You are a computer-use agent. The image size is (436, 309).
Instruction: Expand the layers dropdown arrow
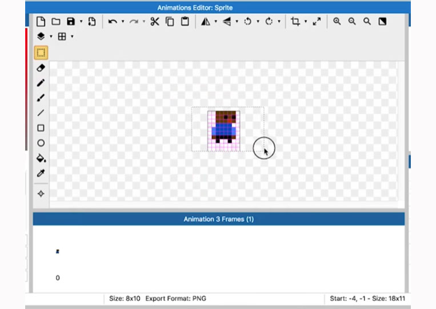point(51,37)
